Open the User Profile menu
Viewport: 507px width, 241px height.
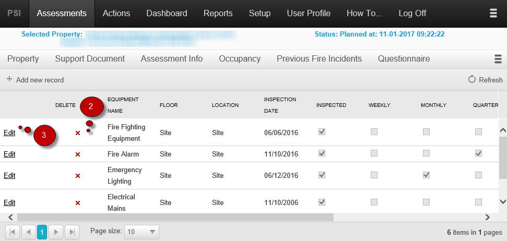click(x=309, y=14)
